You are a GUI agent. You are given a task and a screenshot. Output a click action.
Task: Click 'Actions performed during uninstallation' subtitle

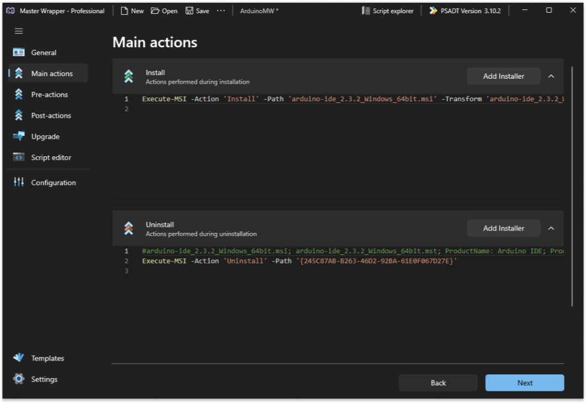coord(201,234)
